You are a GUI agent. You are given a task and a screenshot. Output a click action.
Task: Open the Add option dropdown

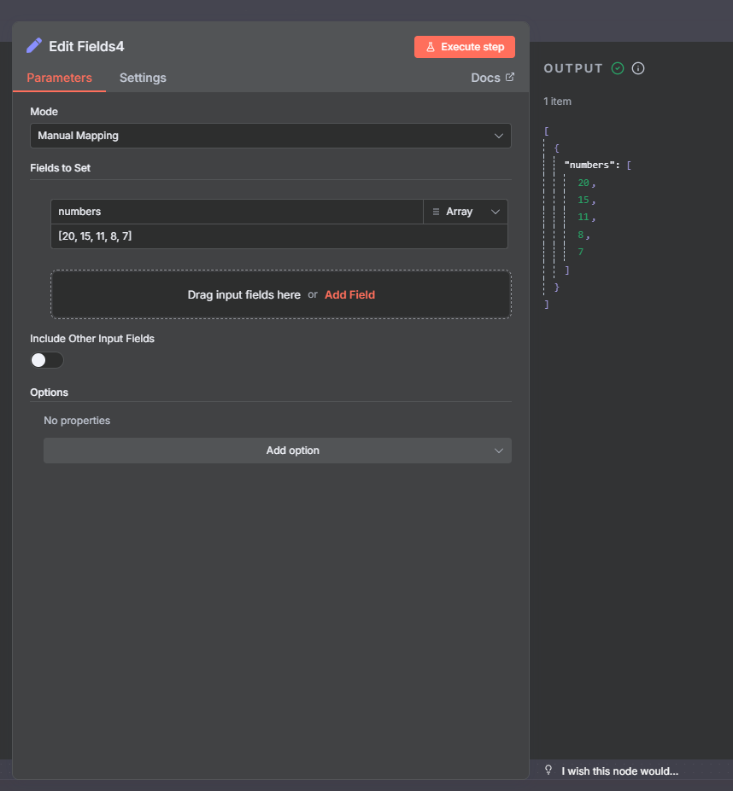click(277, 451)
